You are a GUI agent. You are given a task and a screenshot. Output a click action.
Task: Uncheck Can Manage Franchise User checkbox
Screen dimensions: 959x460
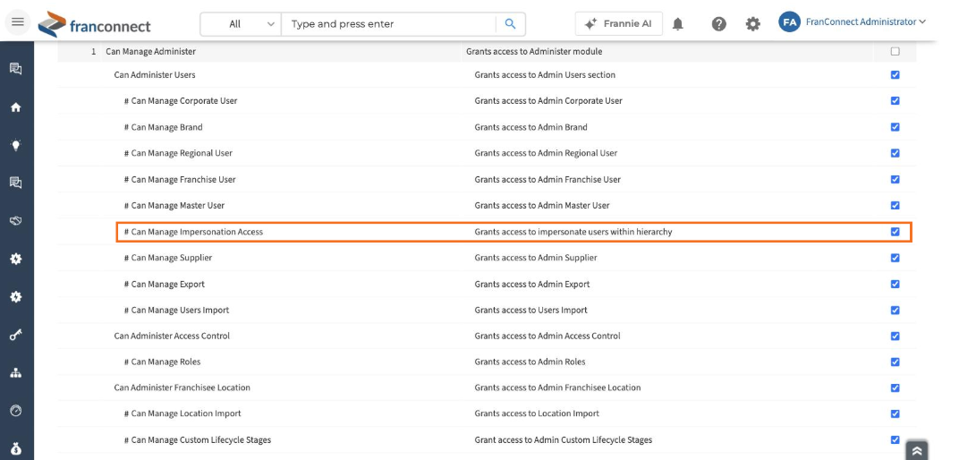point(895,179)
